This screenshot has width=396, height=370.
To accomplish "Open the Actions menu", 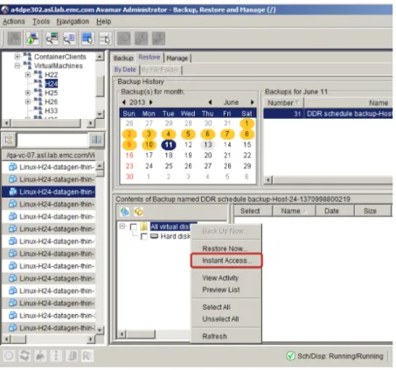I will [x=14, y=21].
